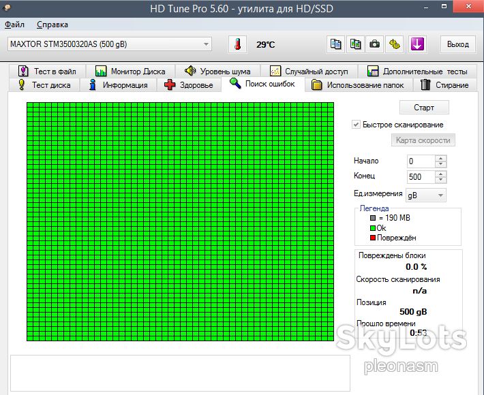The image size is (484, 395).
Task: Click the Карта скорости button
Action: [x=423, y=140]
